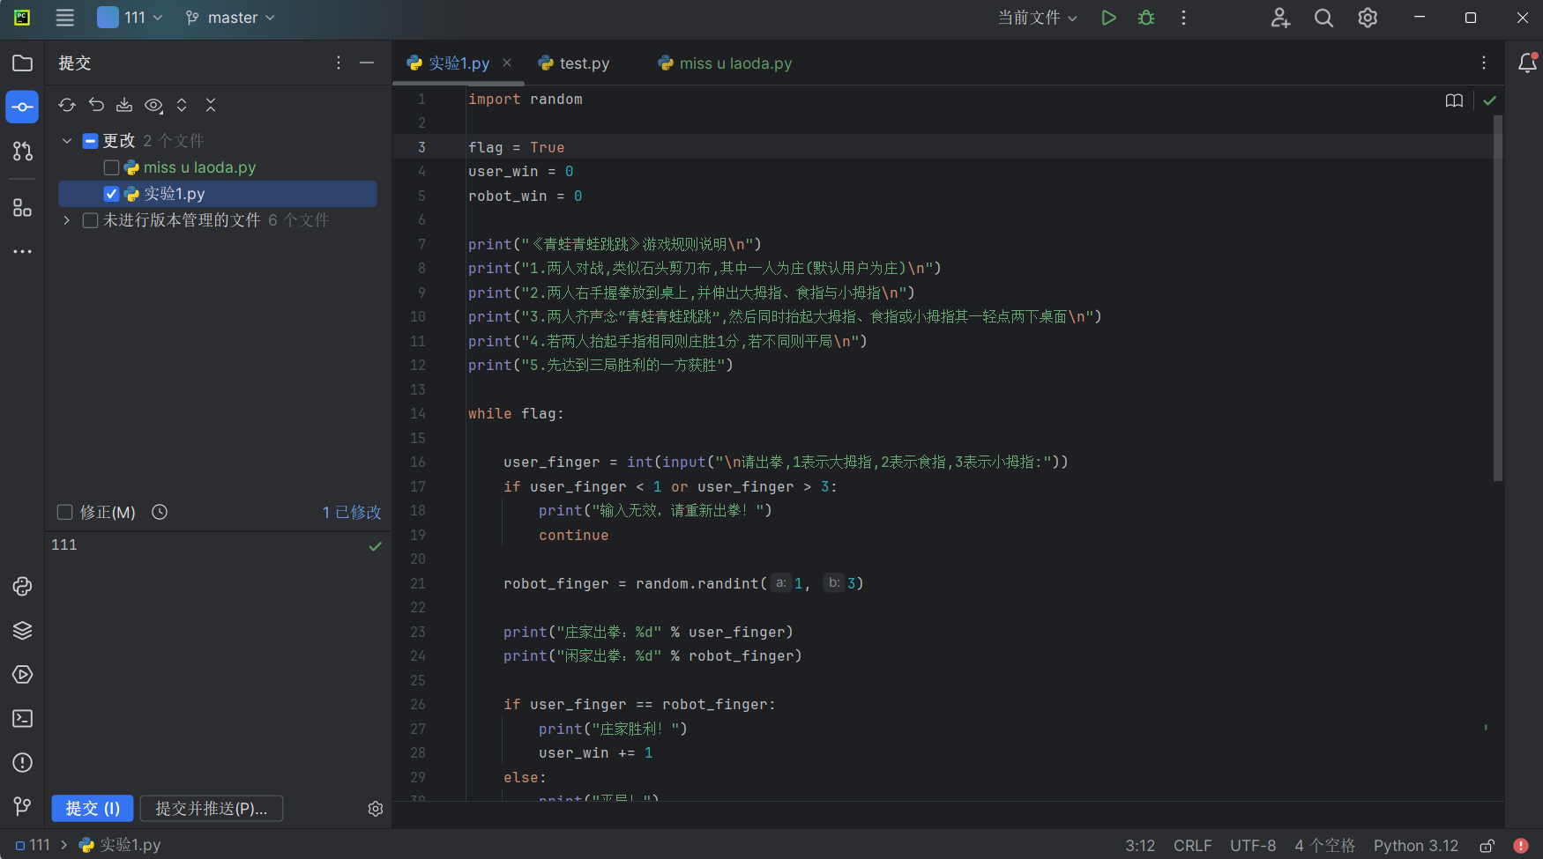Click the editor vertical scrollbar

[1497, 298]
